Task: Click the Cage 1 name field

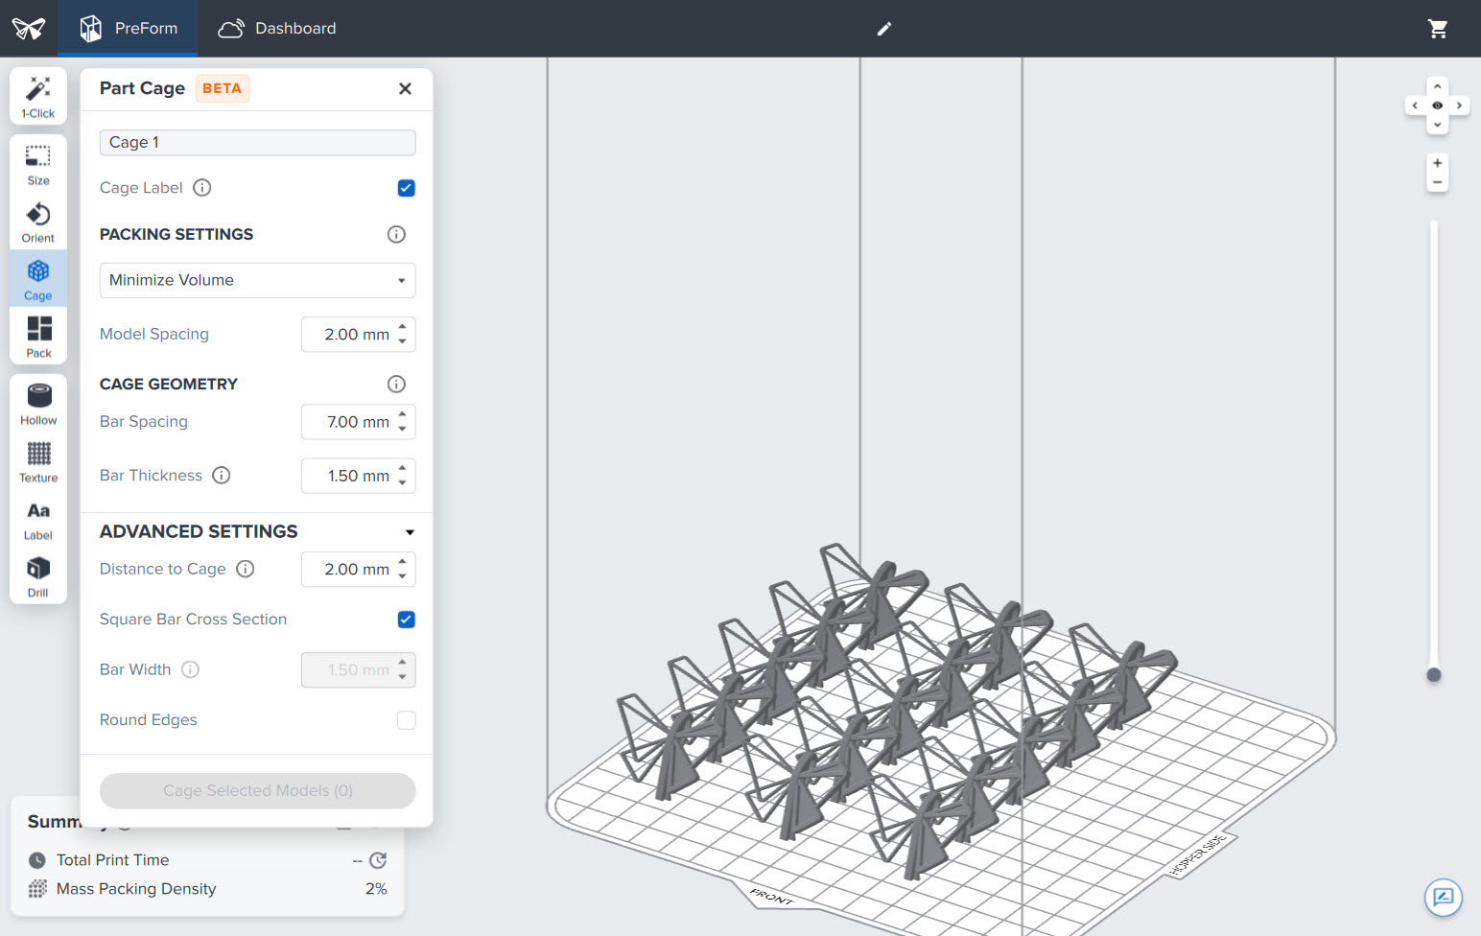Action: (x=257, y=142)
